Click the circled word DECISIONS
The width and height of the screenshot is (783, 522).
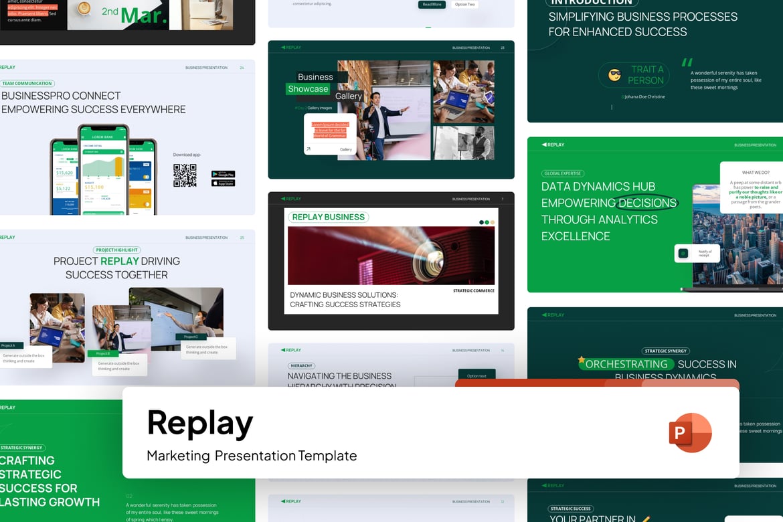648,203
